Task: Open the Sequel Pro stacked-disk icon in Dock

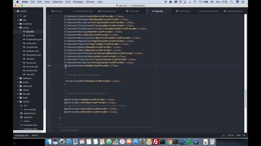Action: [x=149, y=142]
